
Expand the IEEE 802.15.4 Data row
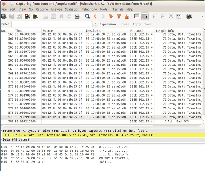point(1,135)
